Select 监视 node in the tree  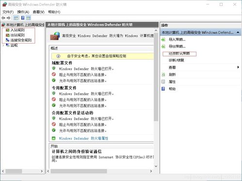pyautogui.click(x=14, y=45)
